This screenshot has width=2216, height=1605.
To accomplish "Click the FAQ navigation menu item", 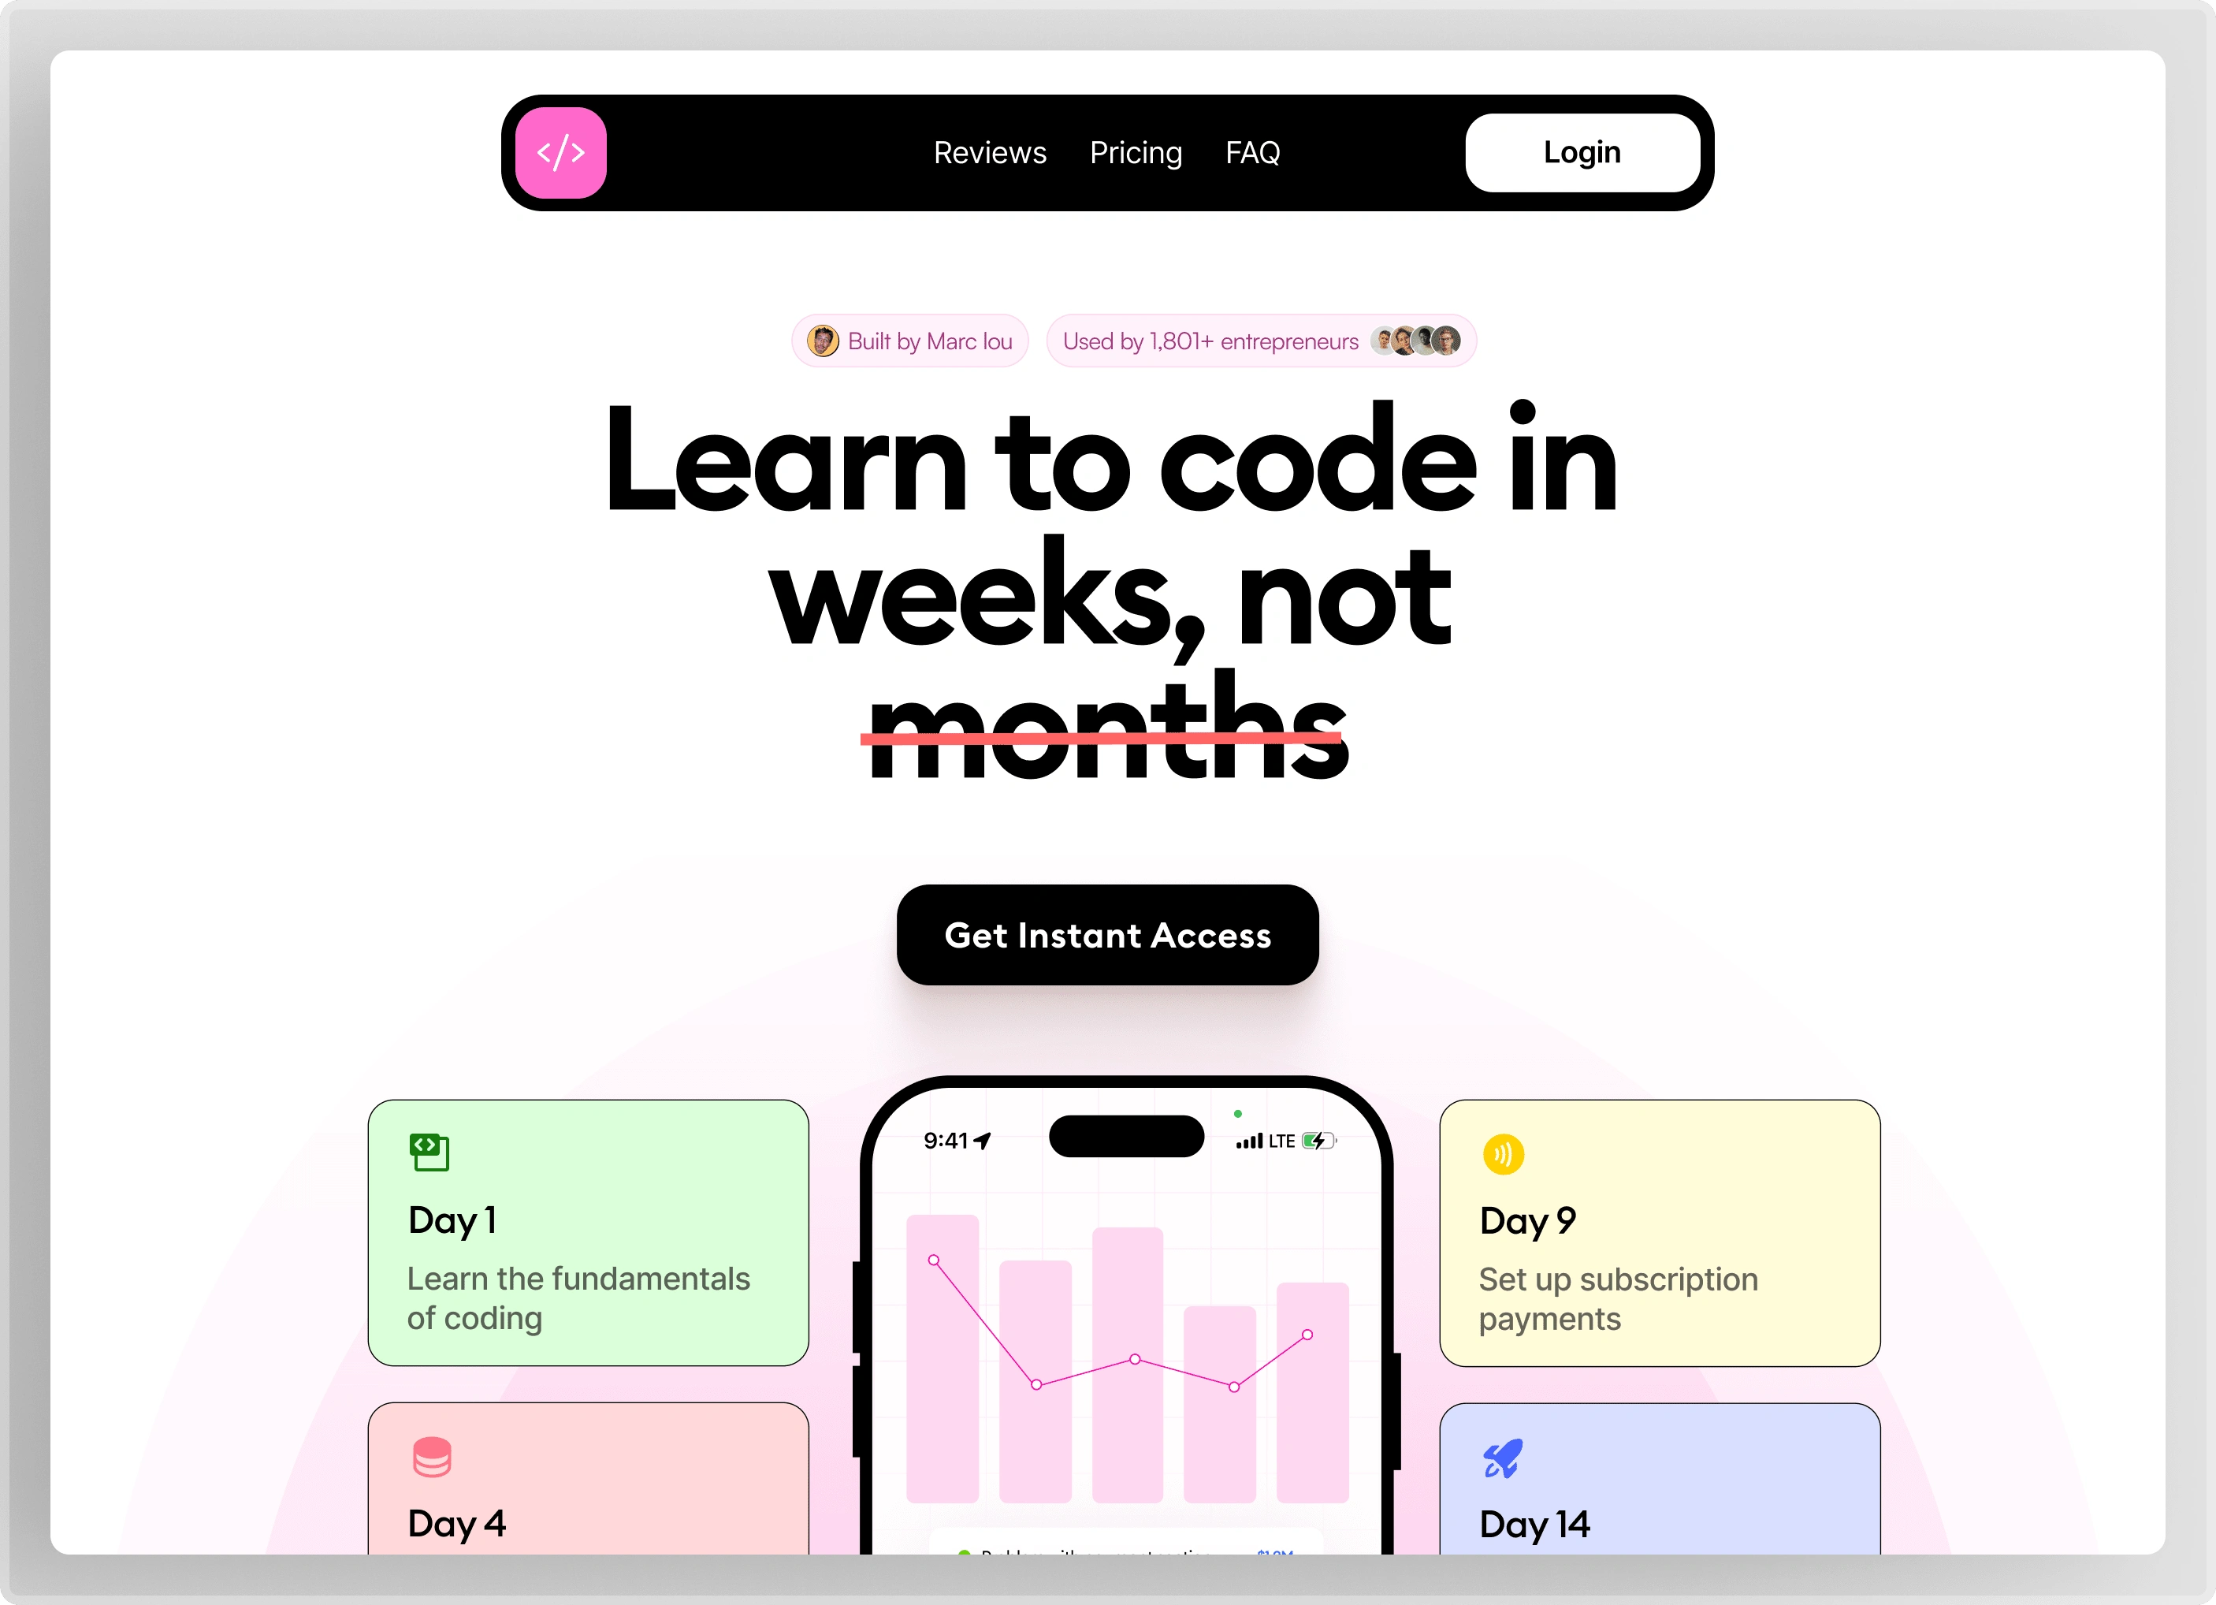I will tap(1251, 153).
